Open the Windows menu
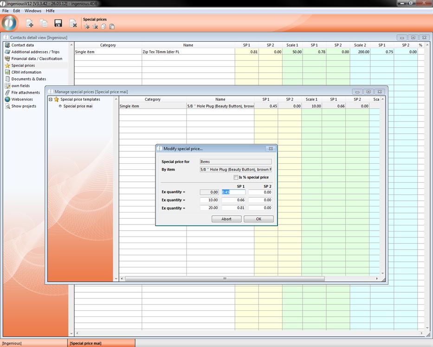This screenshot has height=347, width=433. pyautogui.click(x=32, y=11)
